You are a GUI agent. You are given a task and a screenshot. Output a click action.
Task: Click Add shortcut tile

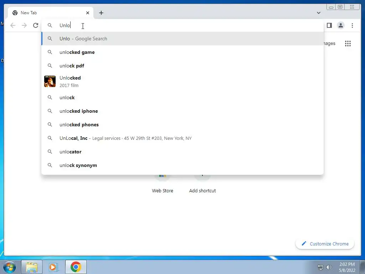tap(202, 184)
